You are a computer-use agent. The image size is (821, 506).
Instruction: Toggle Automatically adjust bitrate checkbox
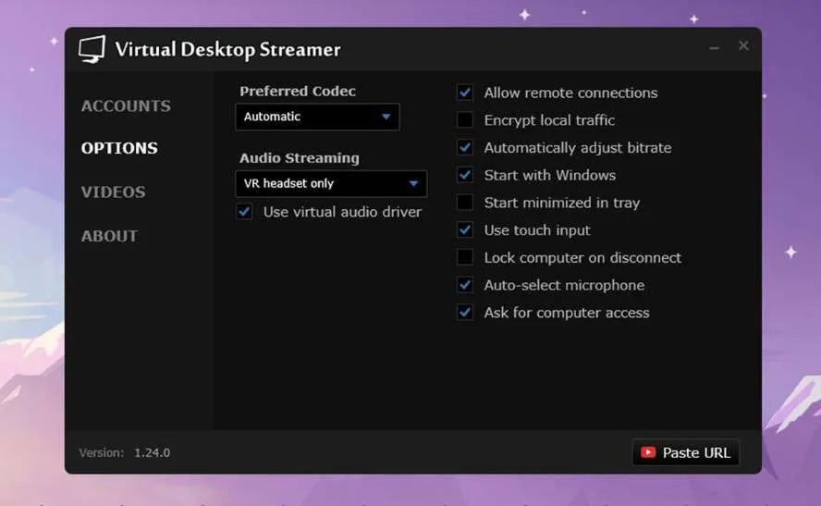(x=465, y=148)
